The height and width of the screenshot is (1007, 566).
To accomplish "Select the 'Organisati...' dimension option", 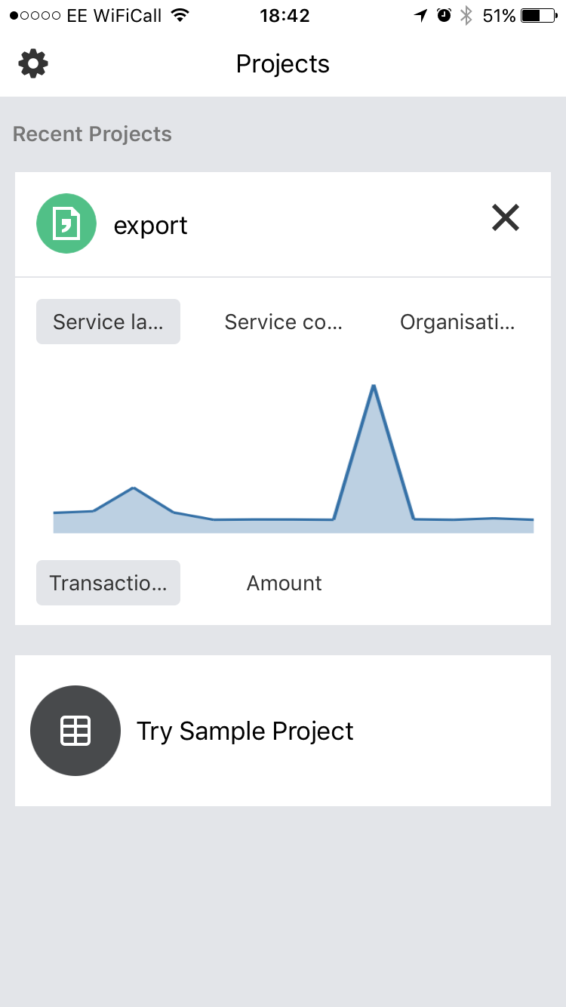I will pyautogui.click(x=457, y=322).
